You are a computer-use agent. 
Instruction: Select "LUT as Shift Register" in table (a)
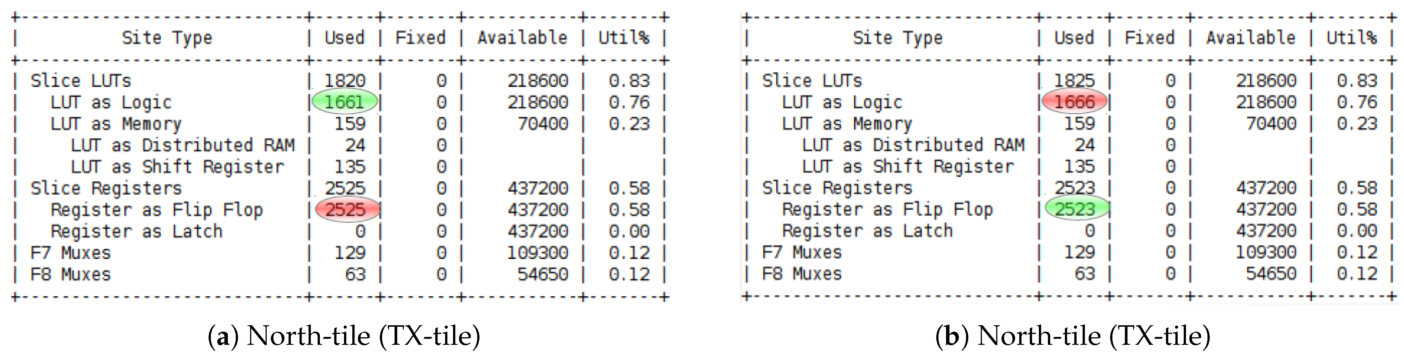coord(178,167)
